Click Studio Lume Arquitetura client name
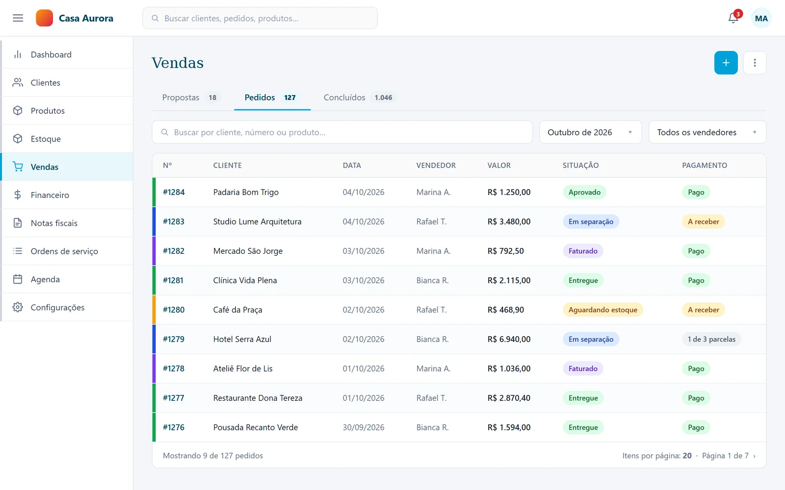785x490 pixels. click(x=257, y=221)
